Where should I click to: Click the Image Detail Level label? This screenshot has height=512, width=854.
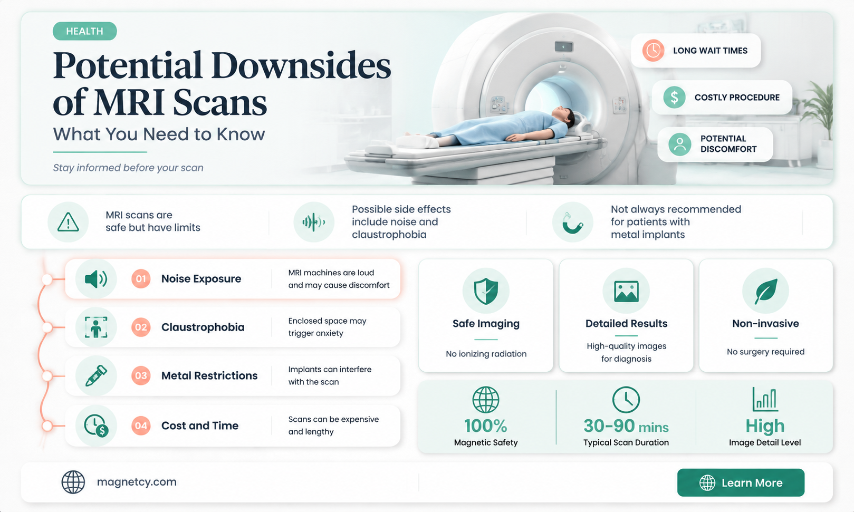click(x=765, y=442)
